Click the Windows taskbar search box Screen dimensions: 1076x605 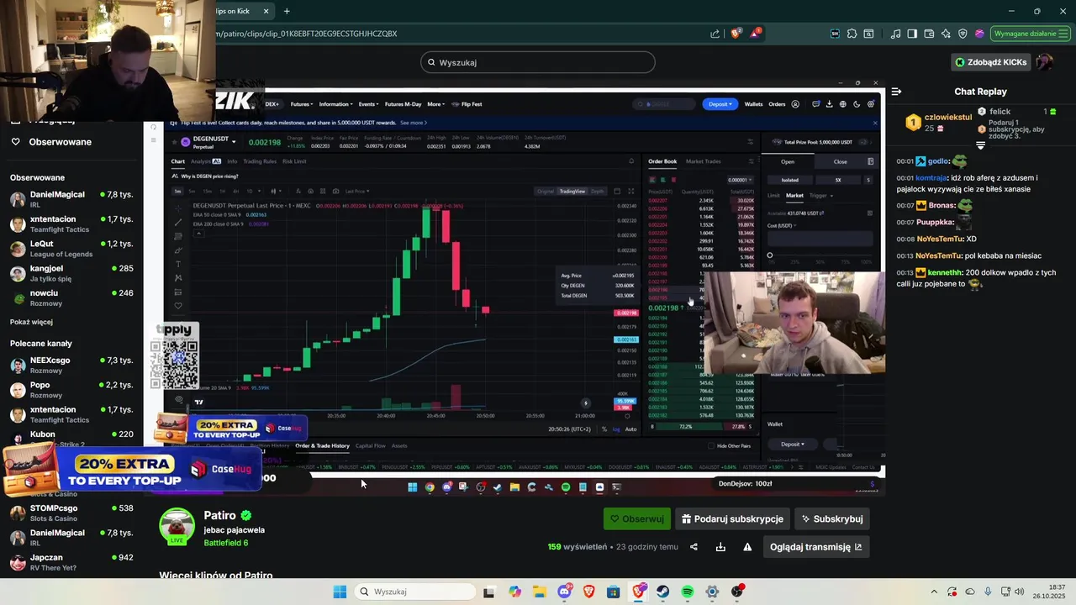click(x=414, y=592)
